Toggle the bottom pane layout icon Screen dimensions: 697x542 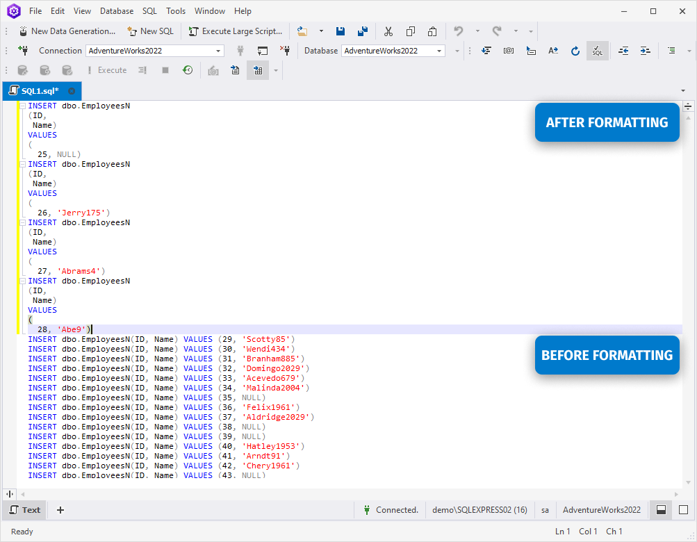point(661,510)
